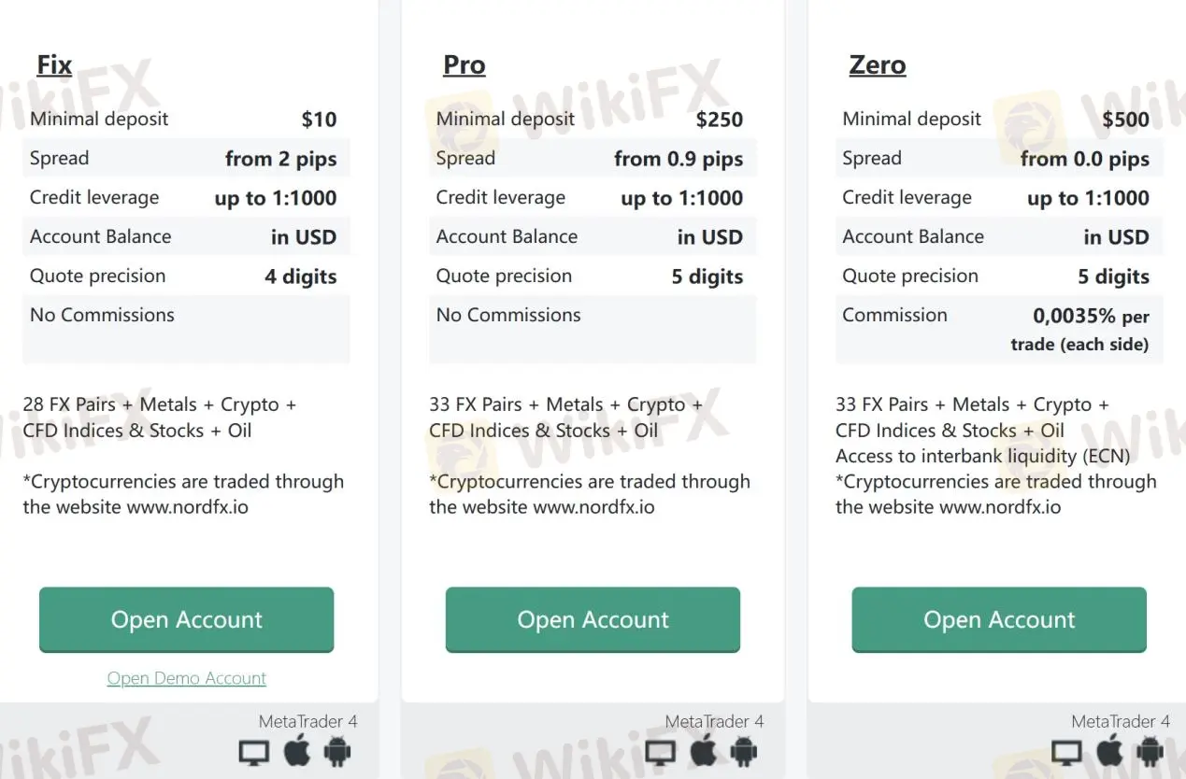The image size is (1186, 779).
Task: Click the Zero plan Commission row
Action: 998,329
